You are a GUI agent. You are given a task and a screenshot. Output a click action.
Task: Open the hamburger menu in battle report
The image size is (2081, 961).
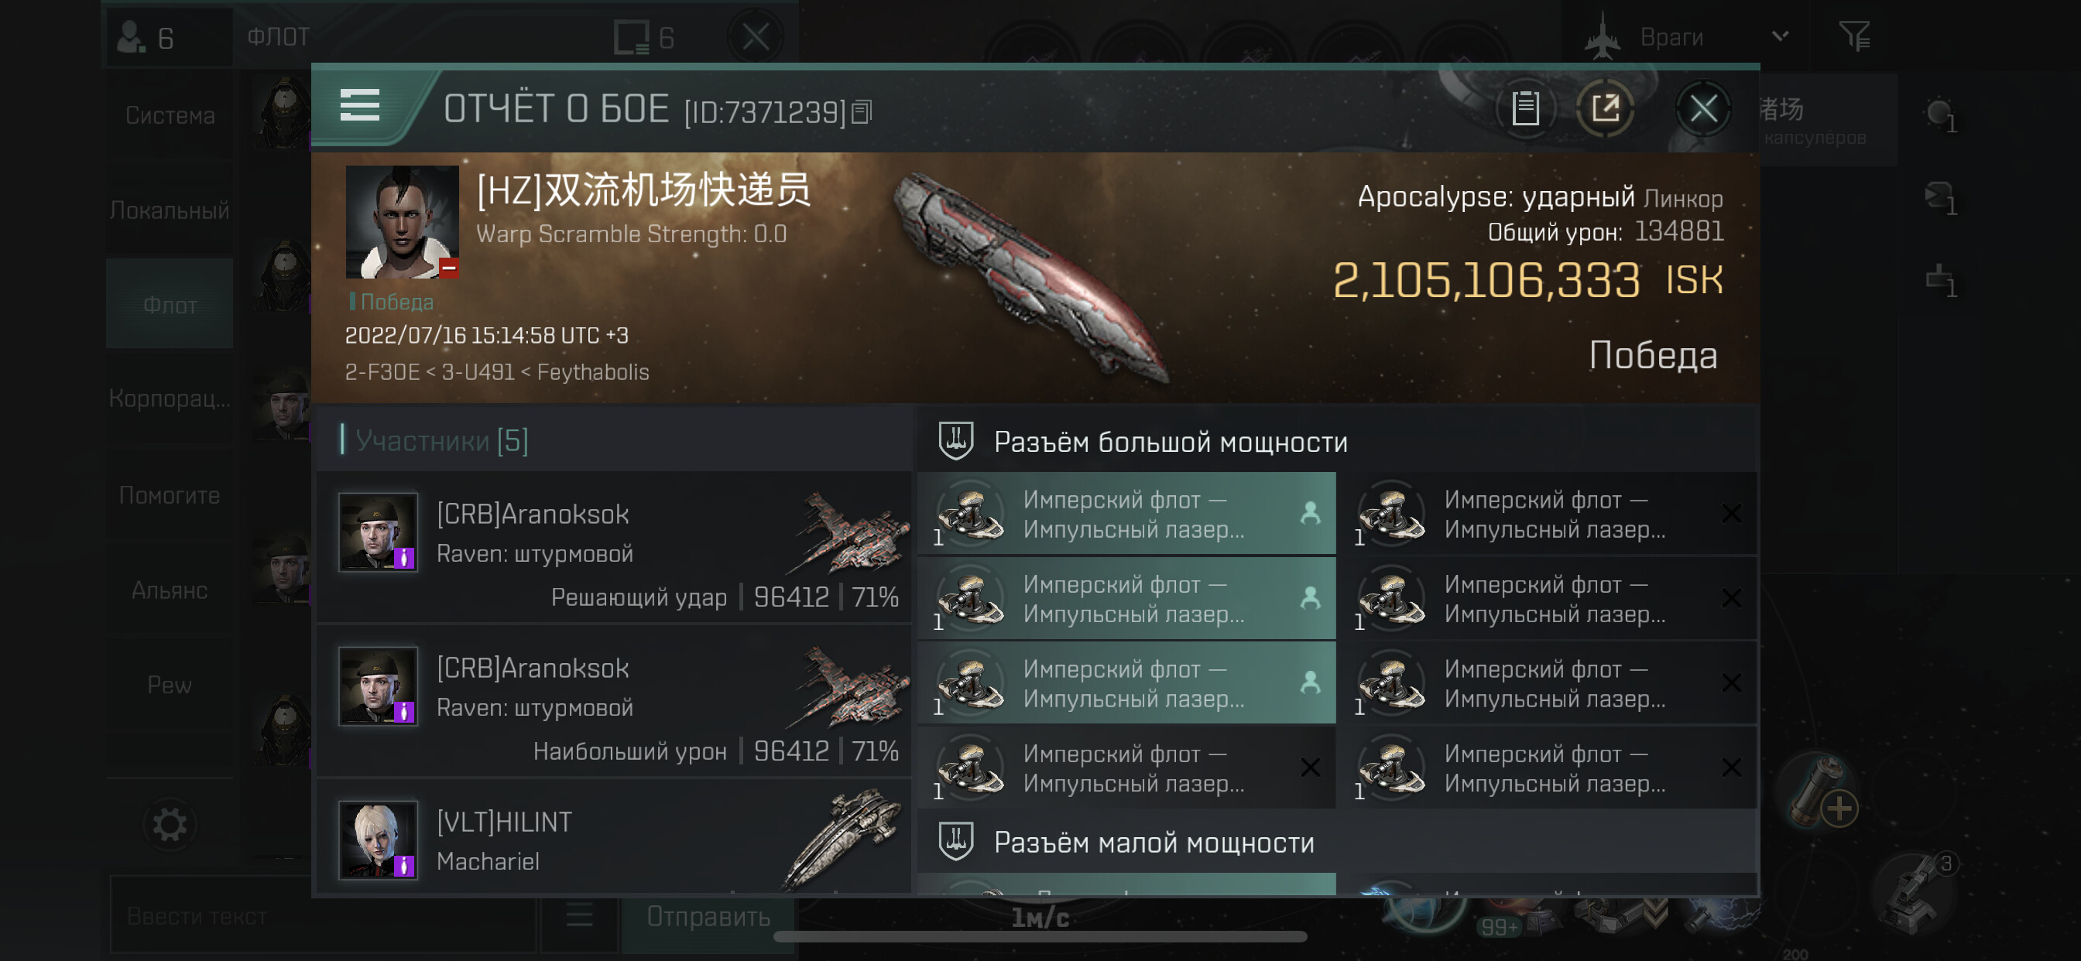(x=359, y=107)
